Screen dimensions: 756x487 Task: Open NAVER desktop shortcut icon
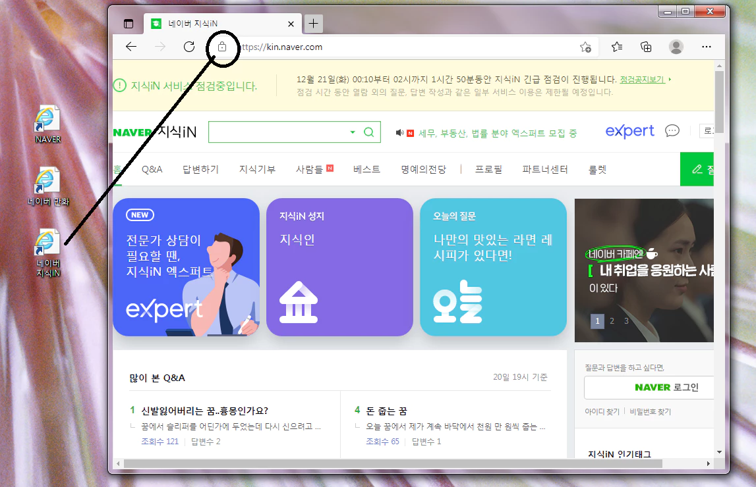(x=47, y=124)
